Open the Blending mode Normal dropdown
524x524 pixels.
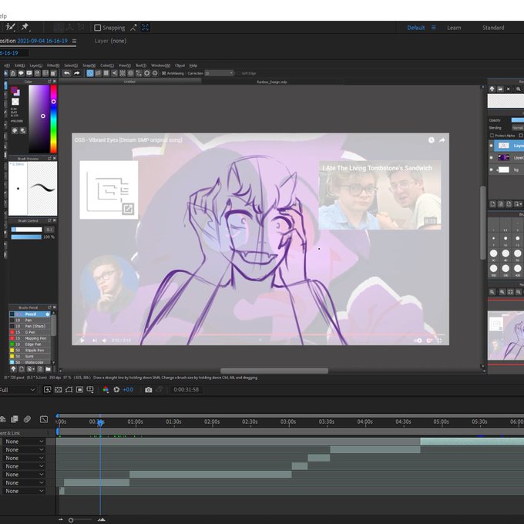point(518,128)
